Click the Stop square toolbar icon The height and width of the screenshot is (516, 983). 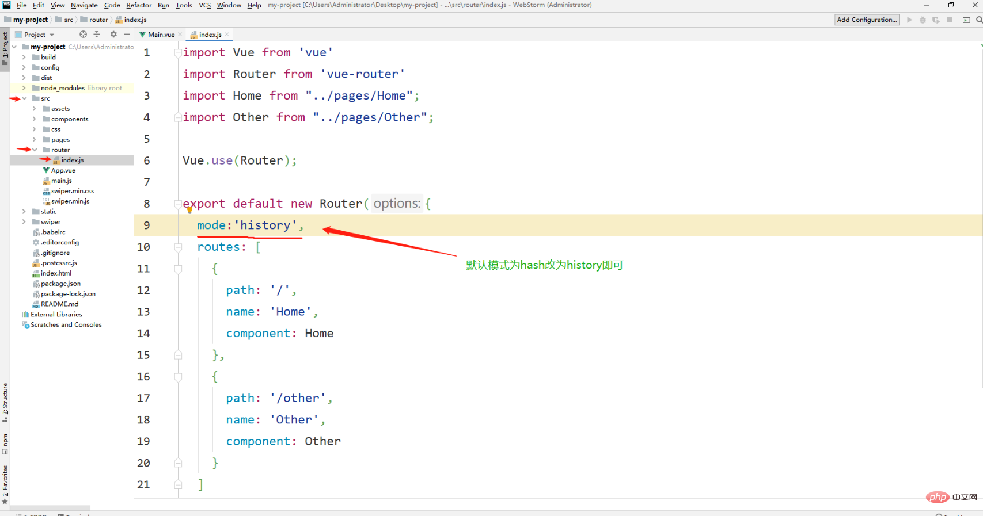pos(949,20)
